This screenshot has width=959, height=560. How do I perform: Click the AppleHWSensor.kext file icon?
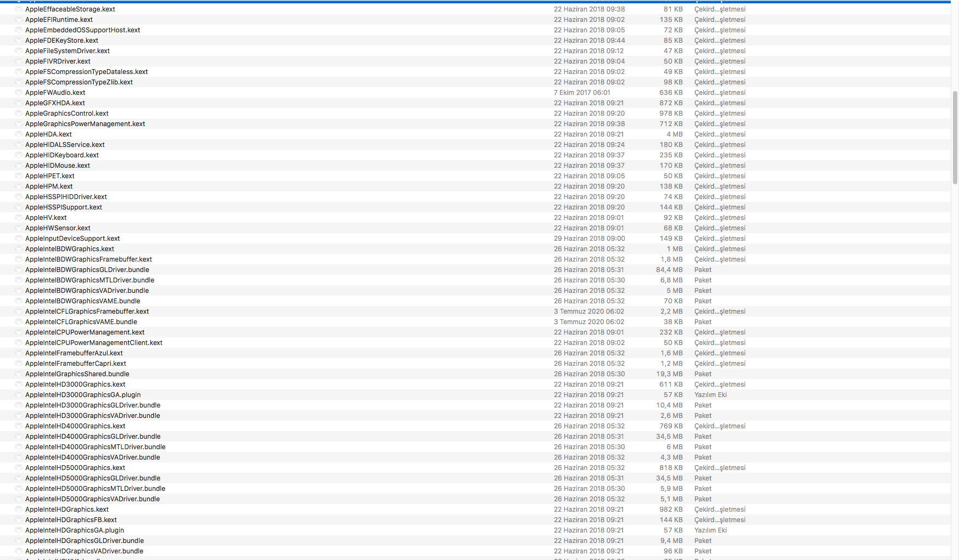click(19, 228)
